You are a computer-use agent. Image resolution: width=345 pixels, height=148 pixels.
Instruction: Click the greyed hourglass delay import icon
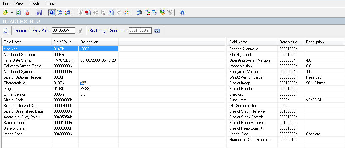pyautogui.click(x=96, y=12)
